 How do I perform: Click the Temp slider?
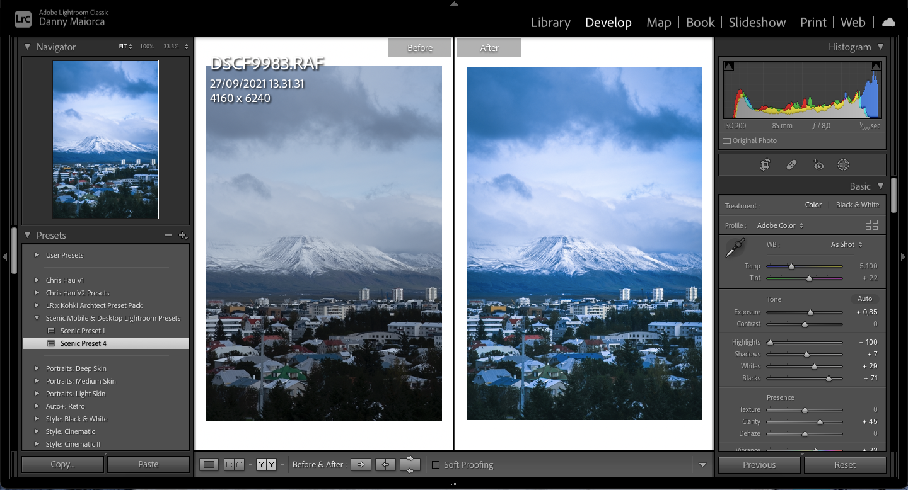point(804,266)
